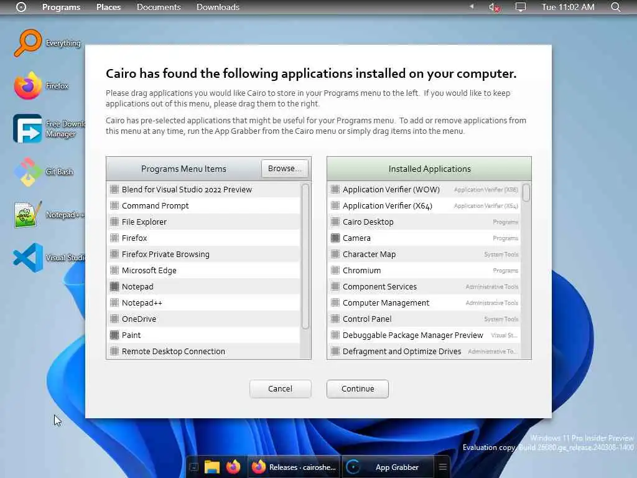637x478 pixels.
Task: Click the Continue button
Action: tap(358, 388)
